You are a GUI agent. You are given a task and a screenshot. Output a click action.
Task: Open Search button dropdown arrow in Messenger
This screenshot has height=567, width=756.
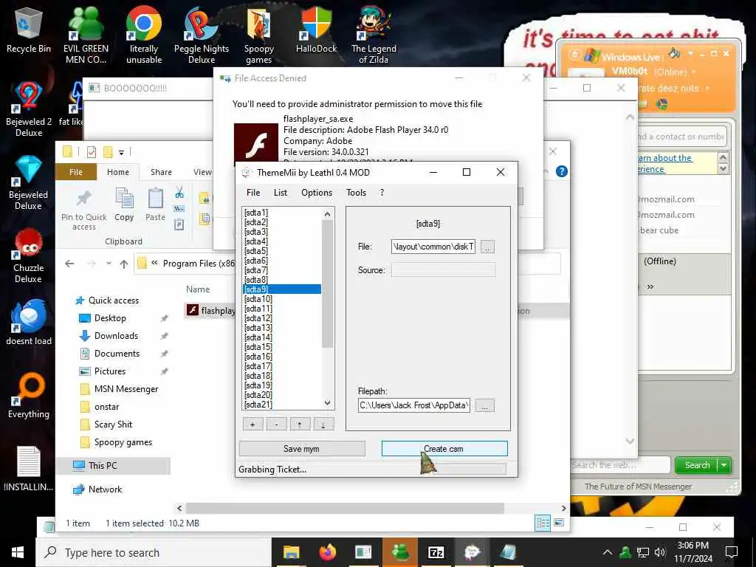(724, 465)
